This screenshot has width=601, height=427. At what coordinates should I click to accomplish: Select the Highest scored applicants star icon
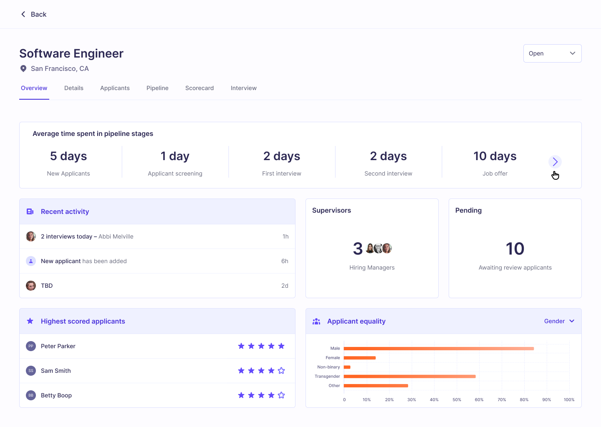click(x=30, y=321)
